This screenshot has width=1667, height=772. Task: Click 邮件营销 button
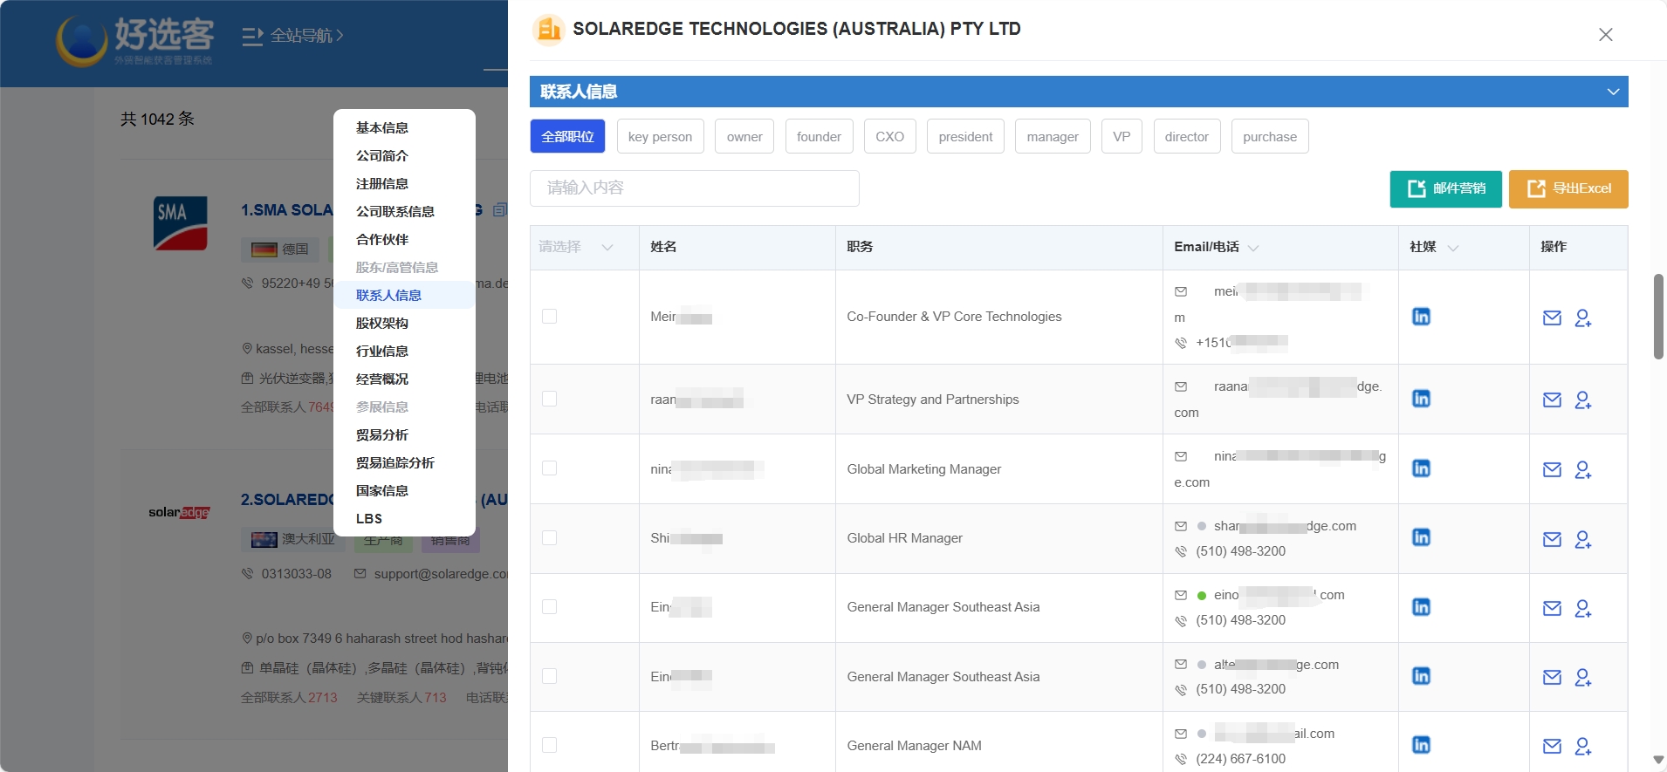point(1445,188)
